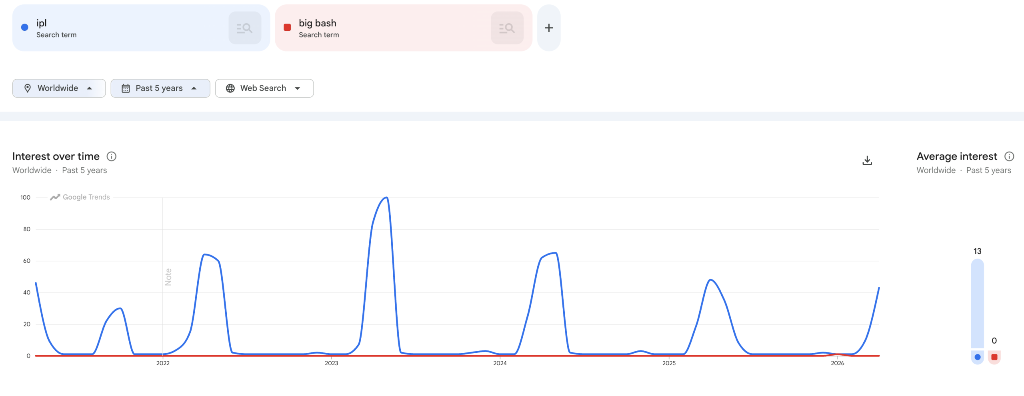
Task: Click average value 13 label
Action: click(x=978, y=251)
